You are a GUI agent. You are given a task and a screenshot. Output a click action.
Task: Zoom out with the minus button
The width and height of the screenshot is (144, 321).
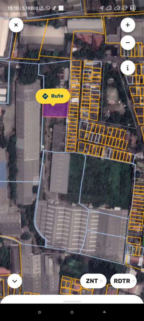coord(128,43)
